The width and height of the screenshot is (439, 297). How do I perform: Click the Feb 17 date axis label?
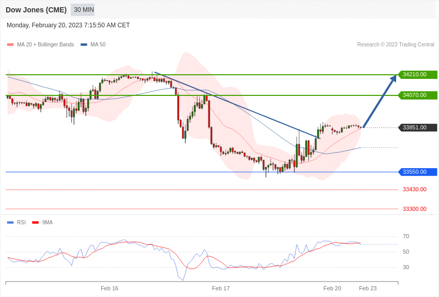[x=221, y=288]
